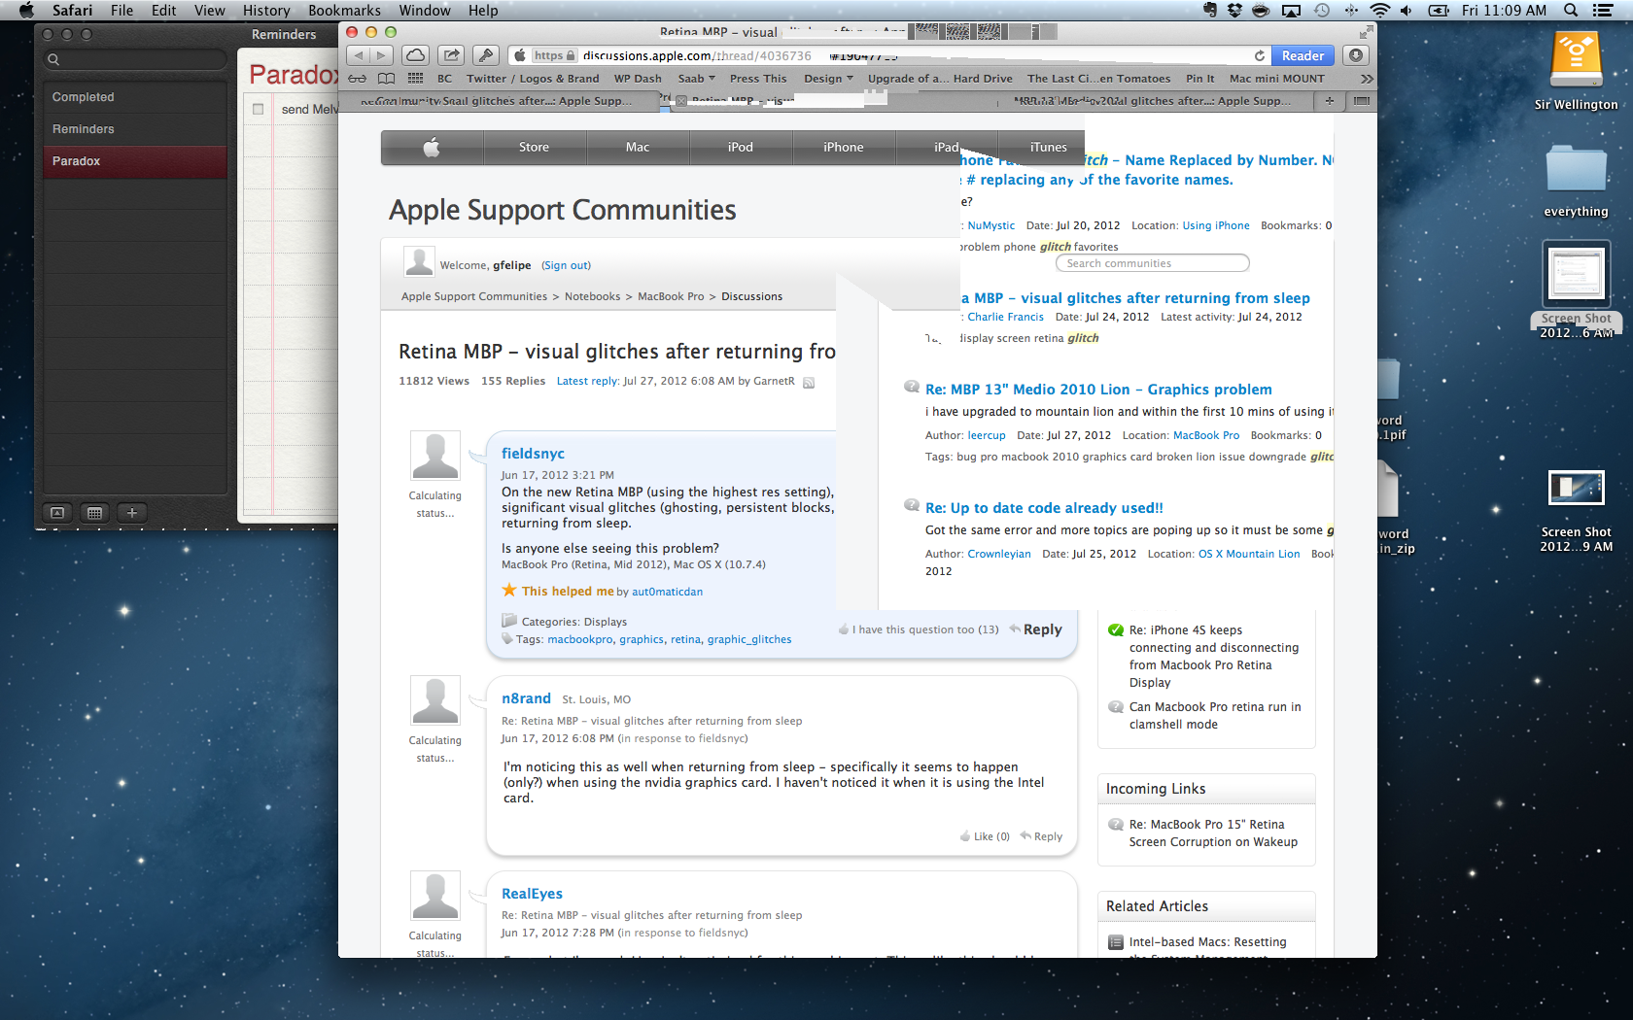Go back with Safari's back arrow
The image size is (1633, 1020).
pos(359,55)
